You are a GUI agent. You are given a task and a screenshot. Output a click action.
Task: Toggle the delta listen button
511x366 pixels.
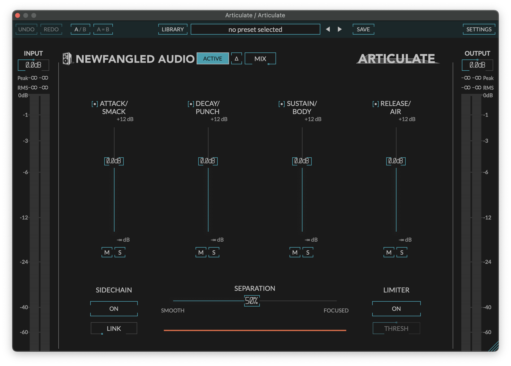click(236, 59)
